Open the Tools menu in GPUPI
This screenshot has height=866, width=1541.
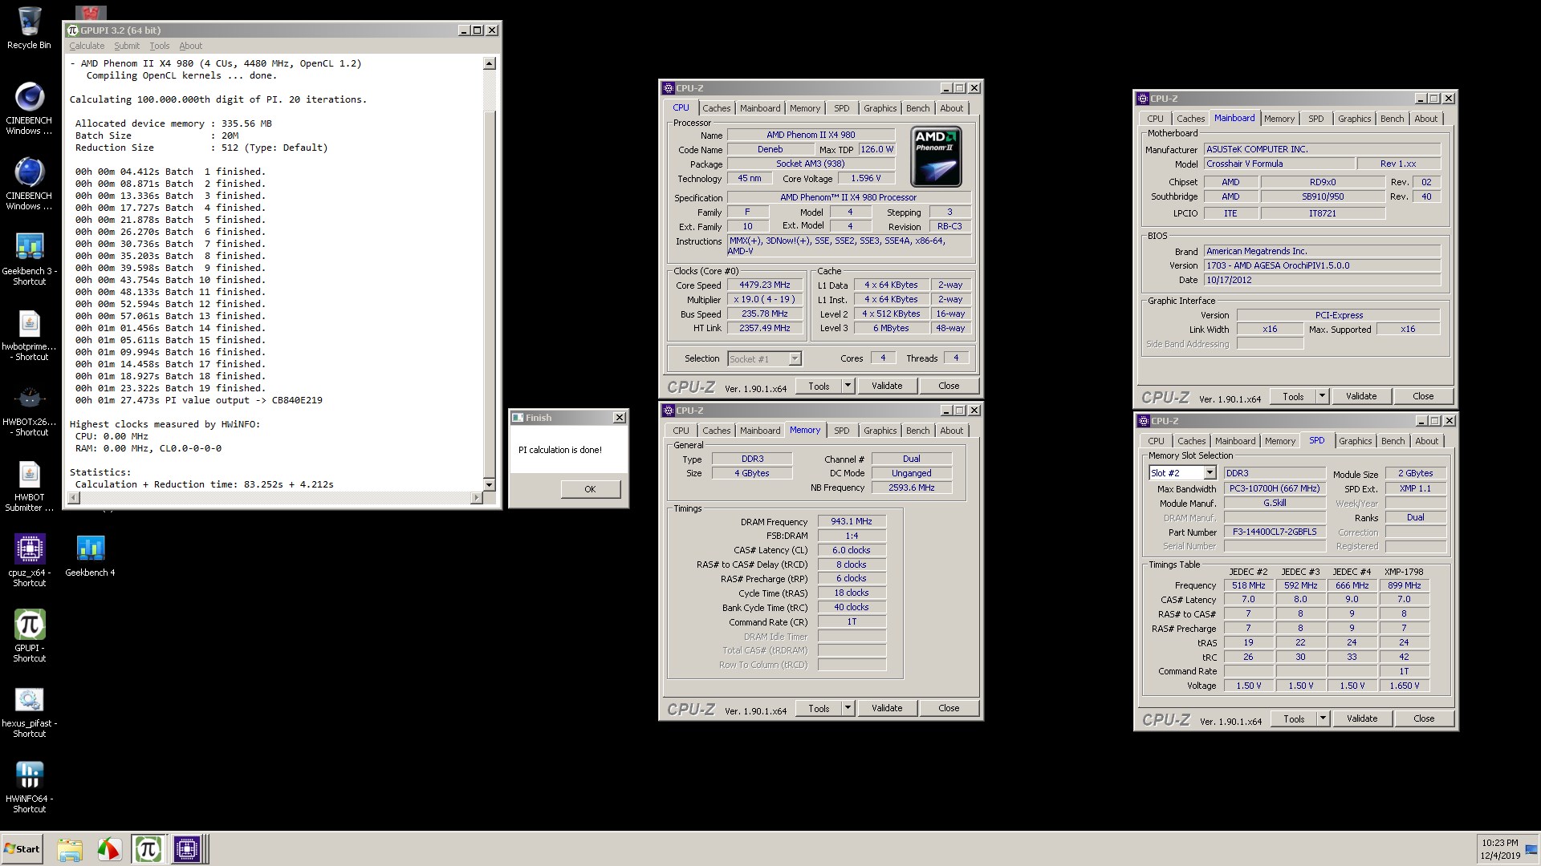coord(160,46)
